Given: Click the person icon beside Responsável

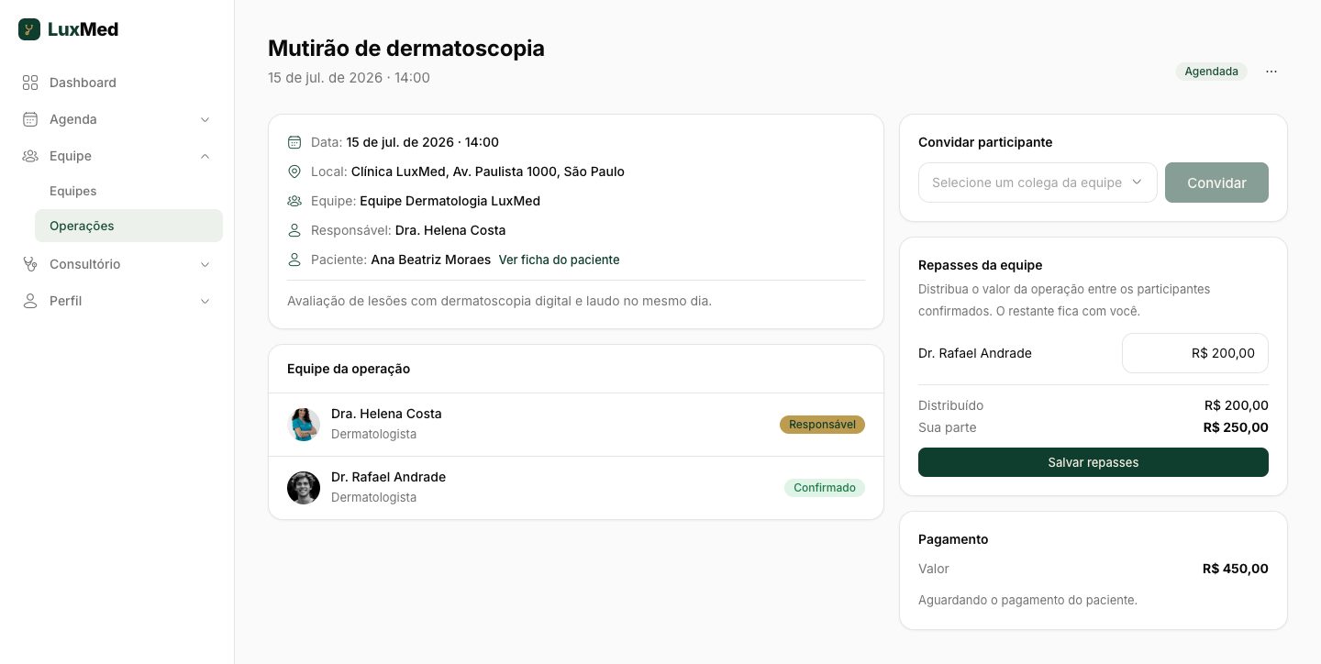Looking at the screenshot, I should click(x=294, y=230).
